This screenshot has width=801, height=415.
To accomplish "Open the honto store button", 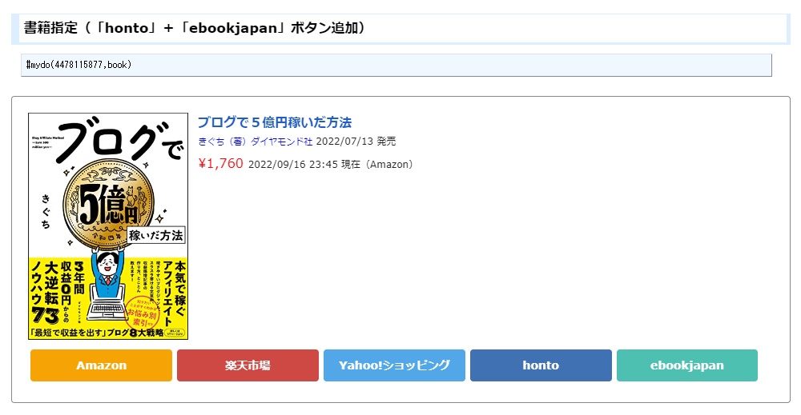I will 541,365.
